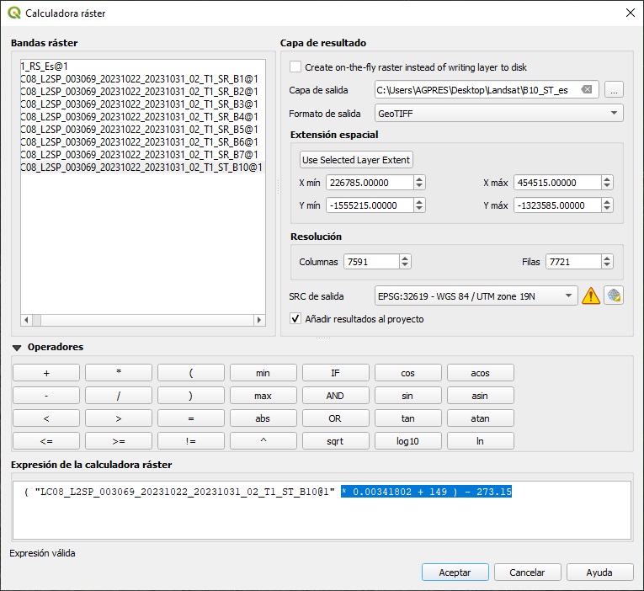This screenshot has height=591, width=644.
Task: Insert the asin function
Action: [x=480, y=396]
